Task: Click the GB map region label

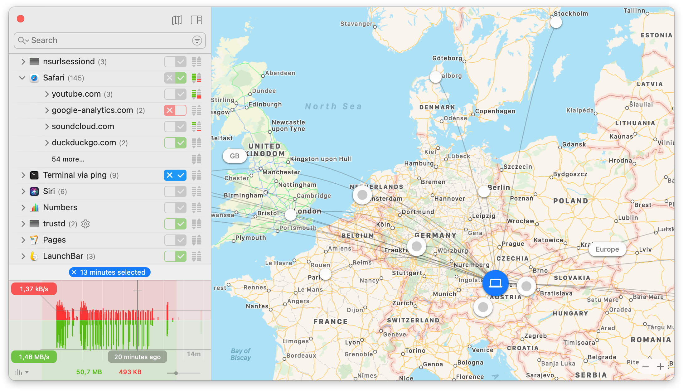Action: pos(235,156)
